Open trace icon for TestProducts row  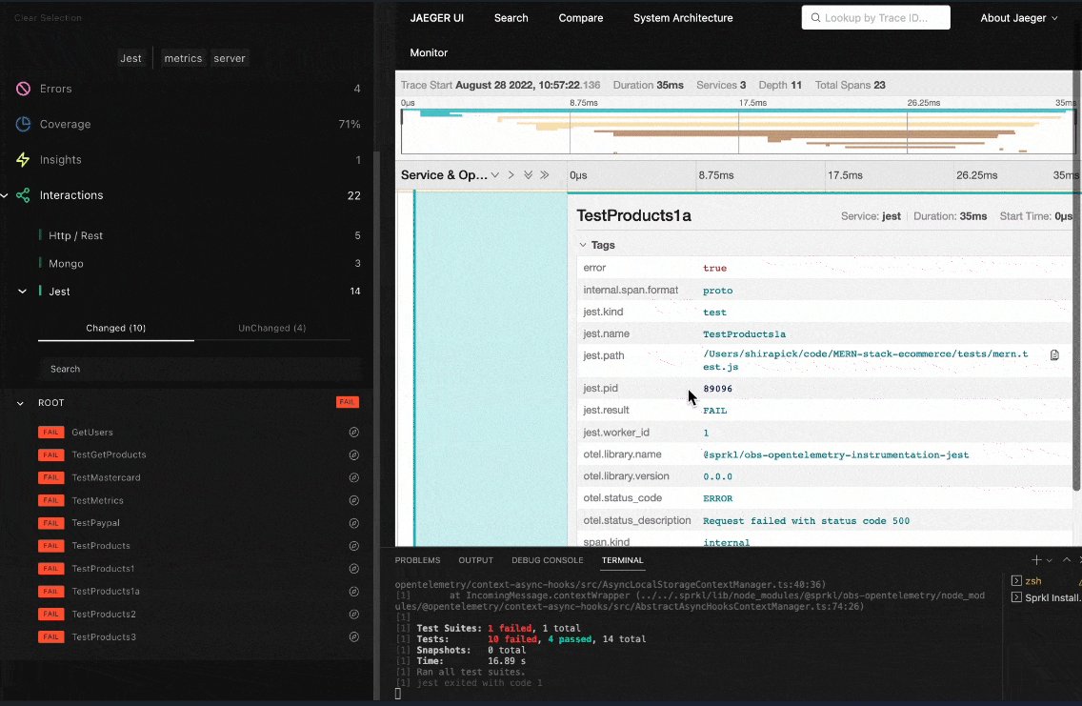[x=354, y=546]
